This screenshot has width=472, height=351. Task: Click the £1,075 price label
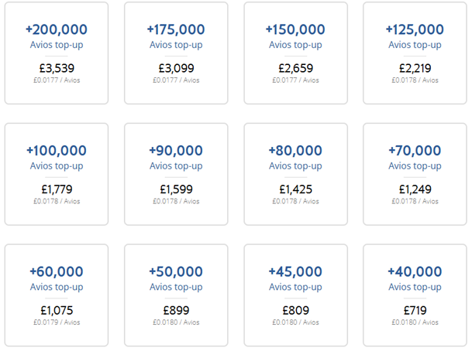click(x=57, y=311)
